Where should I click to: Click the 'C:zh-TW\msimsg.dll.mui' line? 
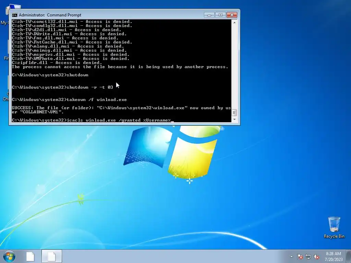69,51
